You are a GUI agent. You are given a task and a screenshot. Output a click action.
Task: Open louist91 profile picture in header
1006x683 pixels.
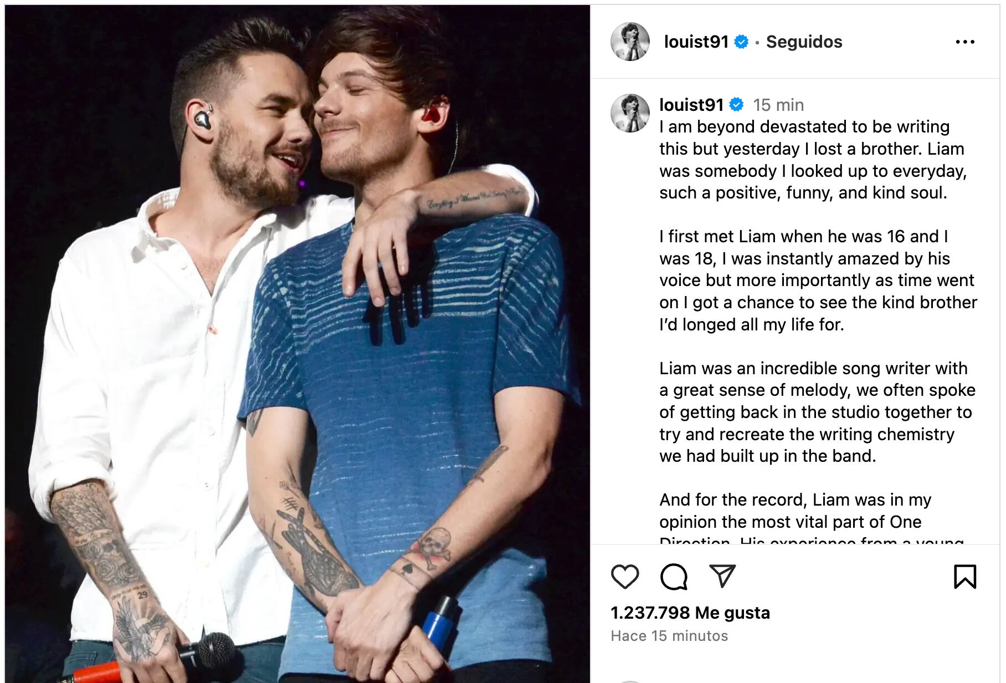click(x=630, y=42)
